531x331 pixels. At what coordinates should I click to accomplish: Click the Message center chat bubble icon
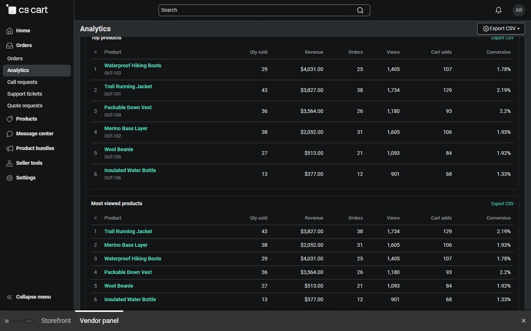(x=10, y=134)
